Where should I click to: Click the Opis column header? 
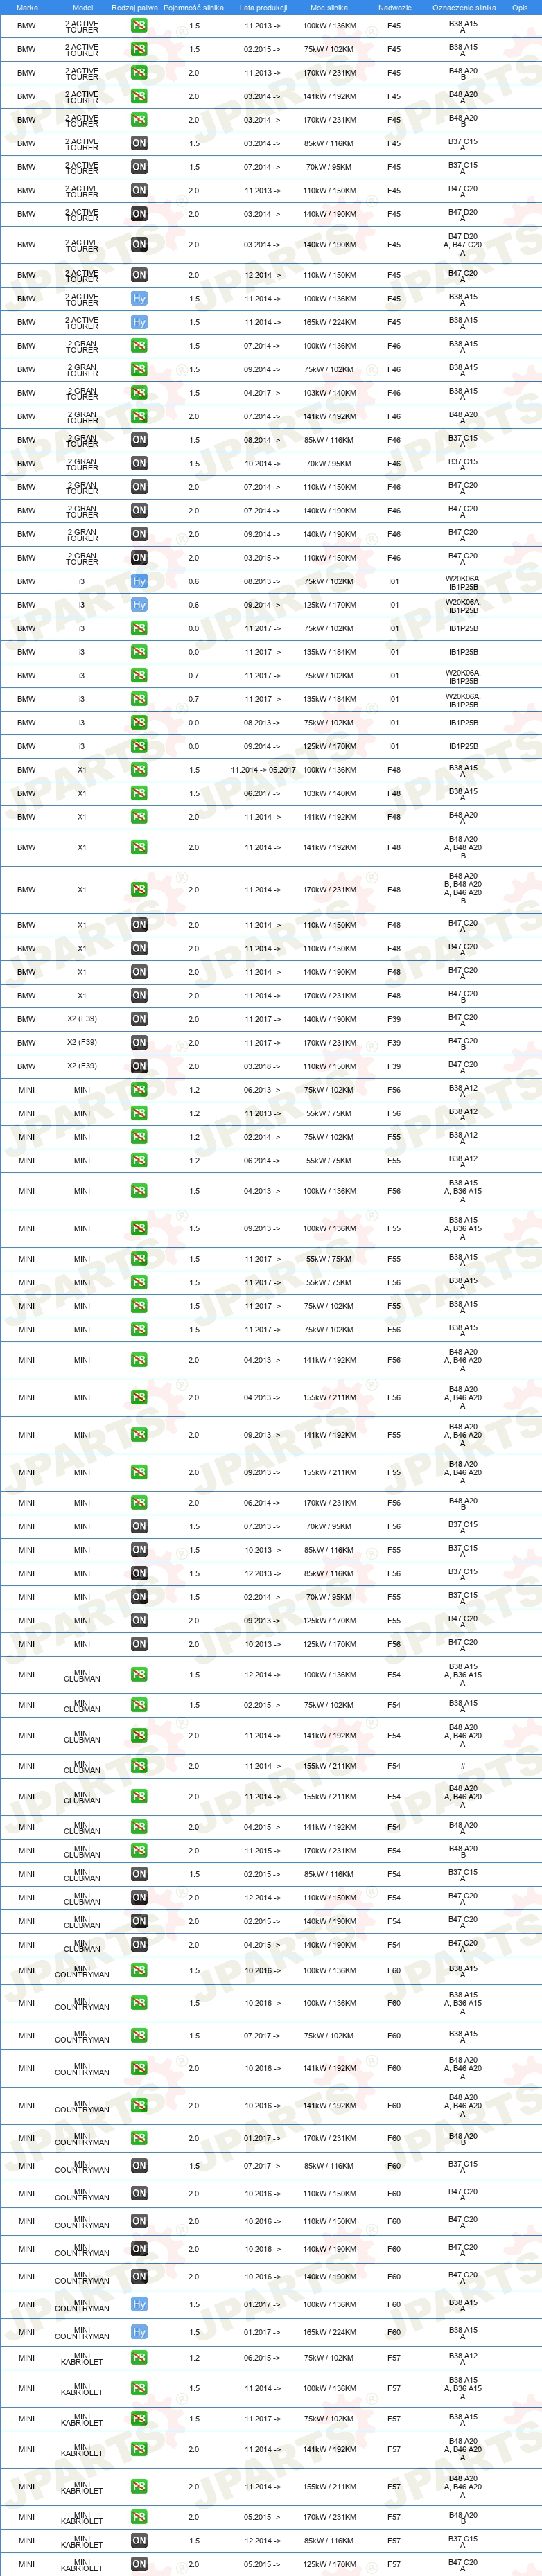tap(520, 7)
